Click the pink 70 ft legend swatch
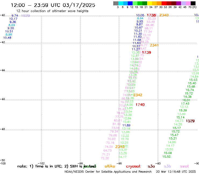 [188, 3]
